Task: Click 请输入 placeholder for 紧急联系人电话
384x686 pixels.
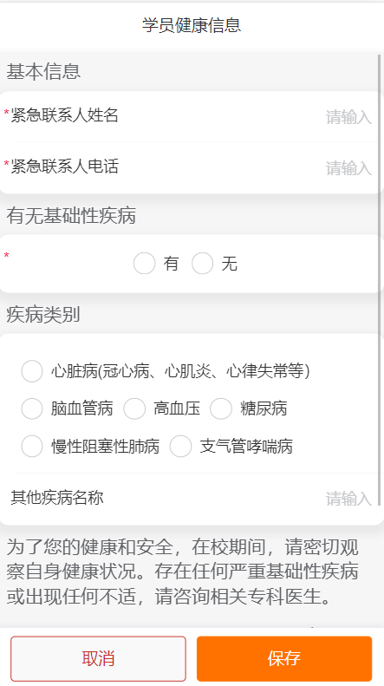Action: pyautogui.click(x=348, y=168)
